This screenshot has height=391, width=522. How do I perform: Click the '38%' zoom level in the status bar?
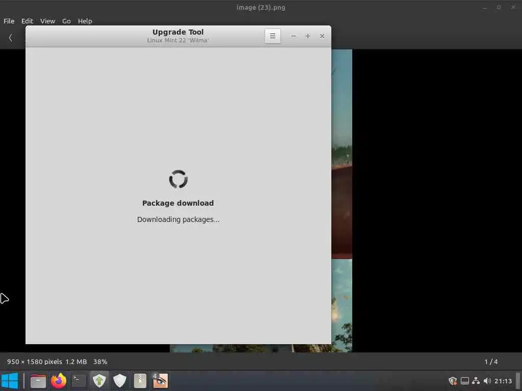100,362
